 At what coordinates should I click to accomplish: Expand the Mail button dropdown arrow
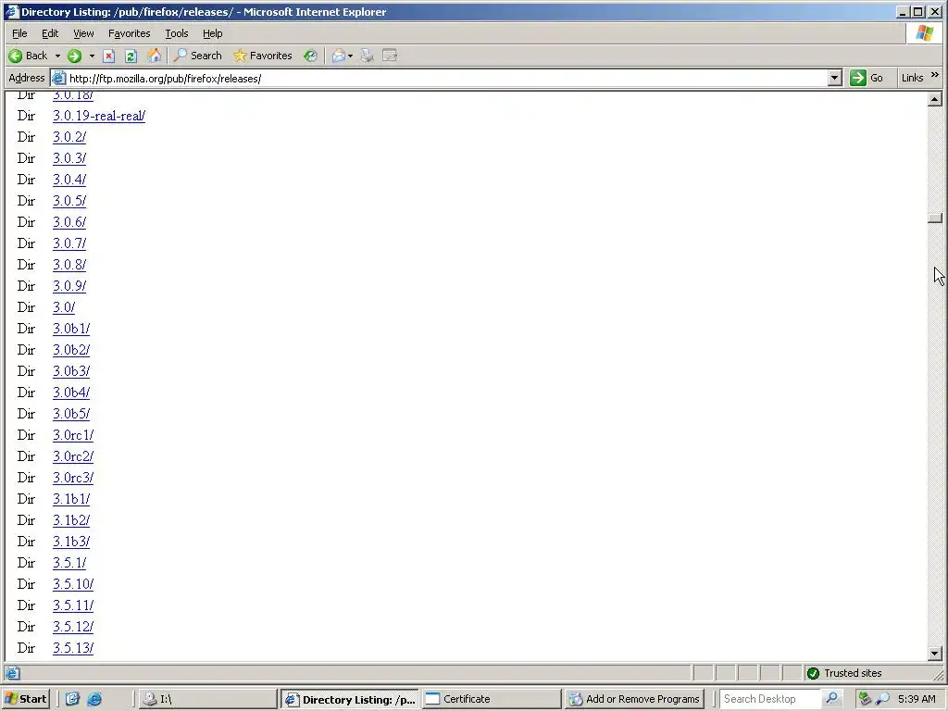coord(350,56)
